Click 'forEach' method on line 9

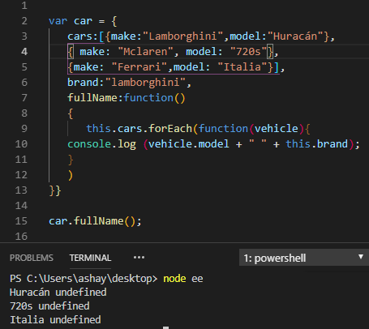[x=170, y=129]
